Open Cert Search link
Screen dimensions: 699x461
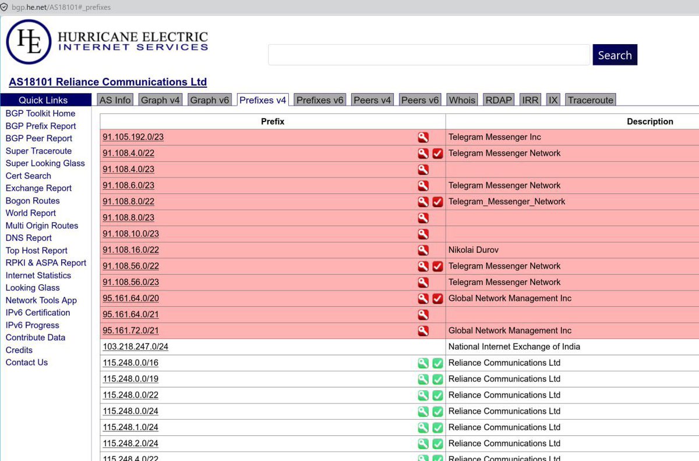pyautogui.click(x=28, y=176)
